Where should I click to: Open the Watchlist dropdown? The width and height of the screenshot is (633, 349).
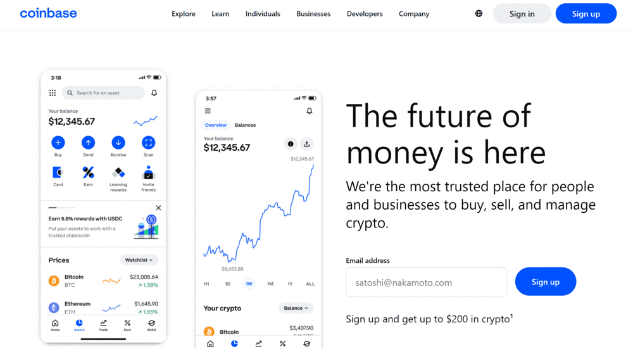(139, 260)
